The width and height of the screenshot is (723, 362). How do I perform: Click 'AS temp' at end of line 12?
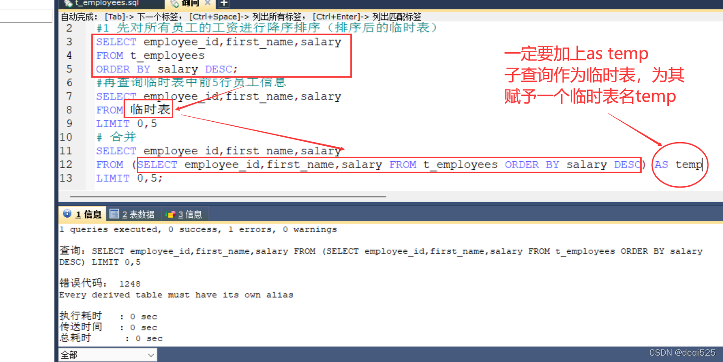coord(678,164)
